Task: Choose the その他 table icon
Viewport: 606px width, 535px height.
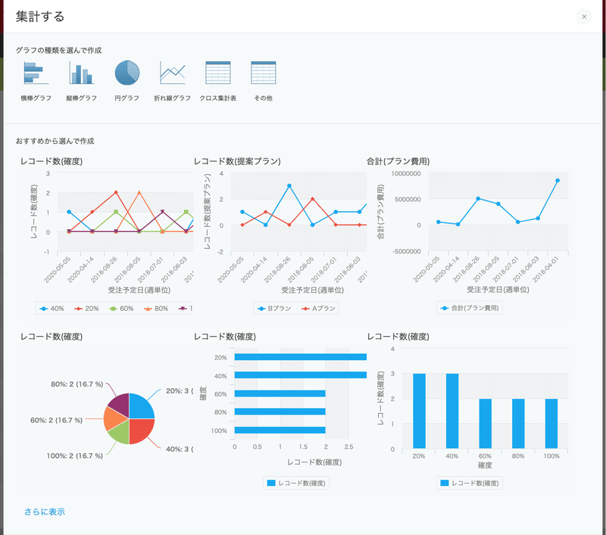Action: pos(263,73)
